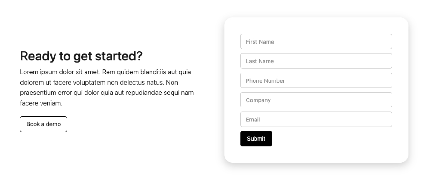
Task: Click the "facere veniam." last paragraph line
Action: click(x=41, y=103)
